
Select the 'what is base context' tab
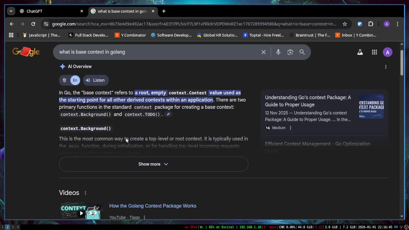pyautogui.click(x=122, y=11)
